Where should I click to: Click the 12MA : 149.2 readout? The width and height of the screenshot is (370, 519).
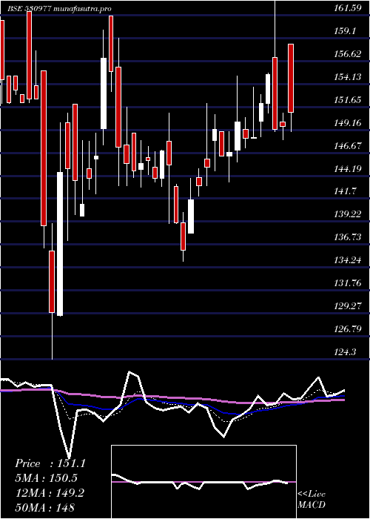click(50, 493)
